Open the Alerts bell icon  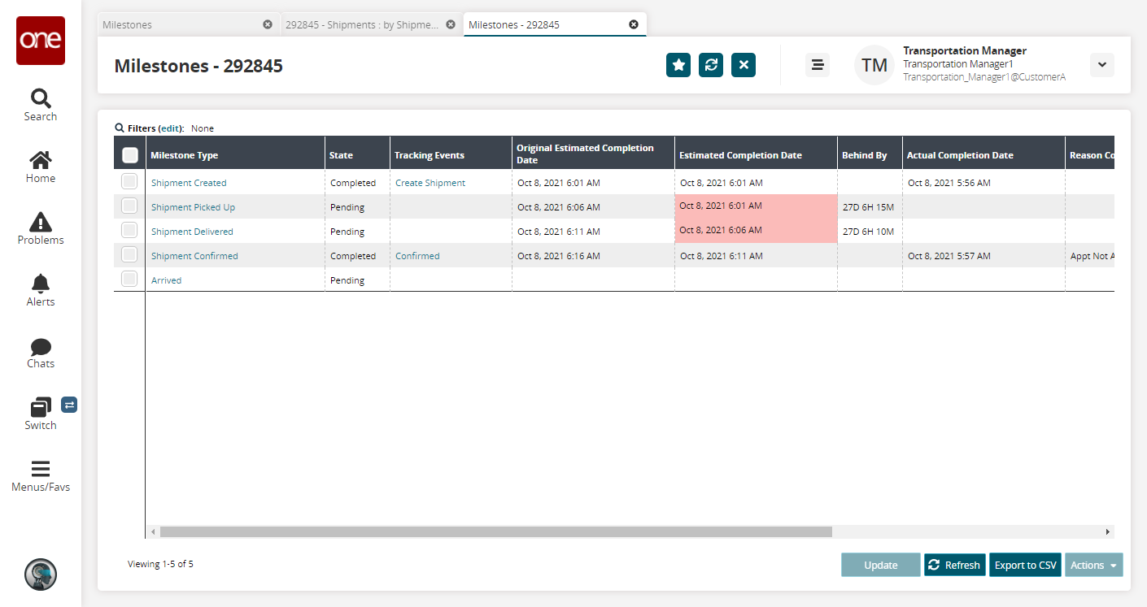40,290
